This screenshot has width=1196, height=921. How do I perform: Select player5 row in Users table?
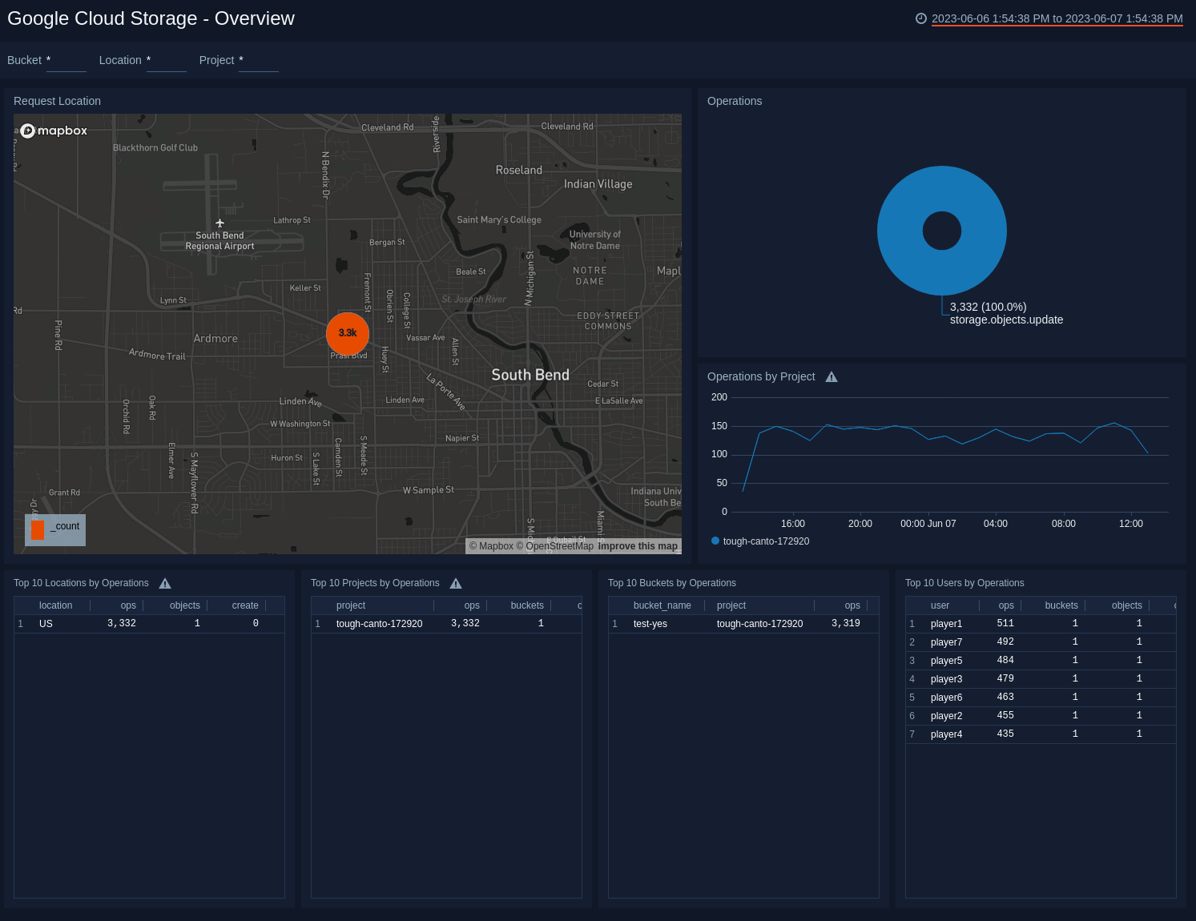pos(1041,661)
